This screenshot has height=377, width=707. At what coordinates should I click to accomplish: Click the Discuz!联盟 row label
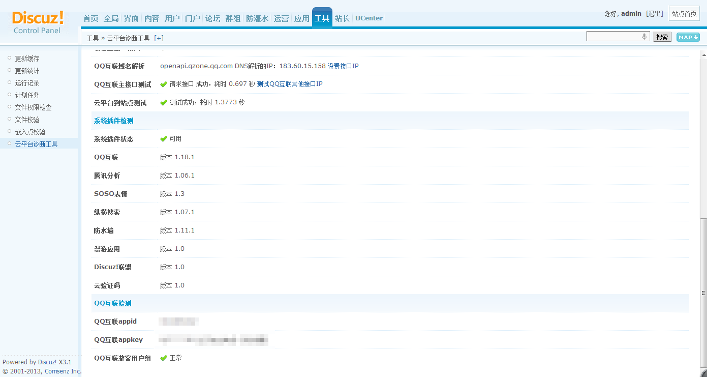(113, 267)
